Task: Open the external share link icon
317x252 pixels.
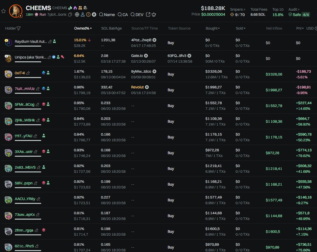Action: pos(148,14)
